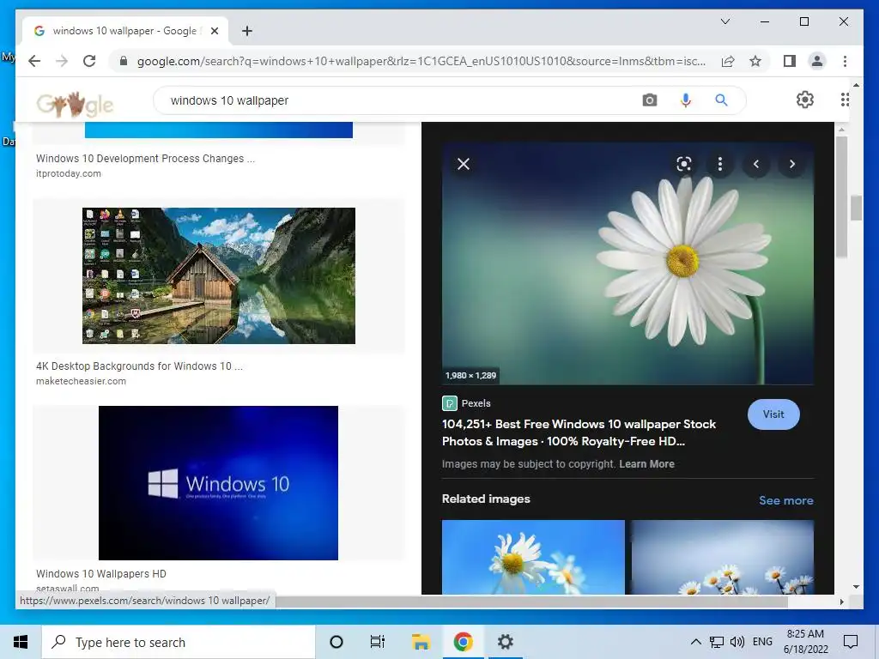The image size is (879, 659).
Task: Open volume speaker tray icon
Action: (737, 642)
